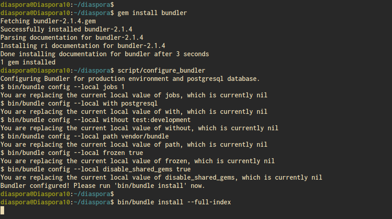The image size is (392, 219).
Task: Click 'value of disable_shared_gems, which is currently nil'
Action: (227, 178)
